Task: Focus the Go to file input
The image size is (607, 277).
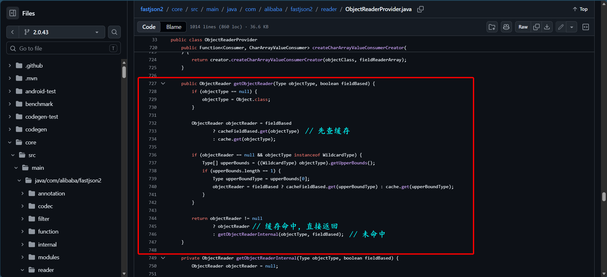Action: (64, 48)
